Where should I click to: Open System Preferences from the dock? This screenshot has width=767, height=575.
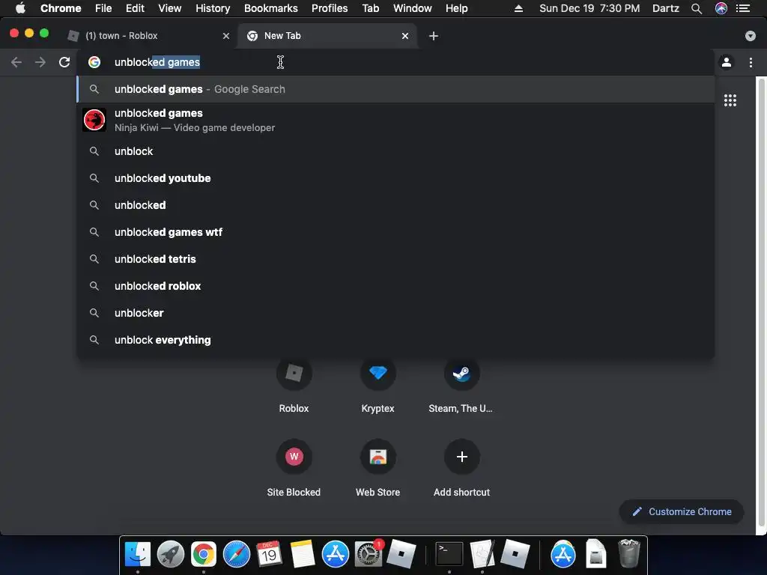(369, 554)
